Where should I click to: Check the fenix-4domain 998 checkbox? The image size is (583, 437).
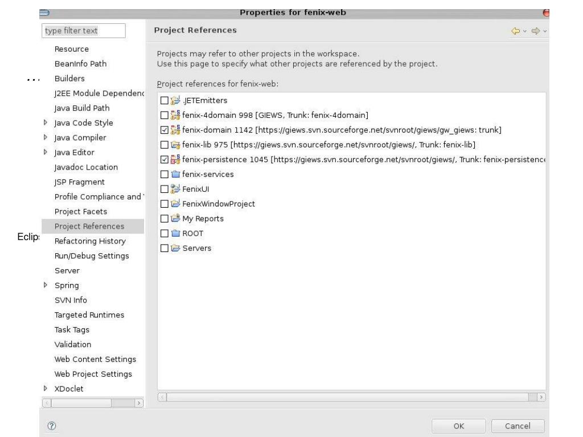tap(165, 115)
